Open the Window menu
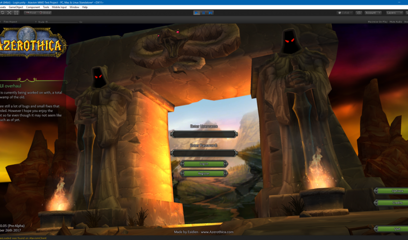The image size is (408, 240). click(x=74, y=7)
